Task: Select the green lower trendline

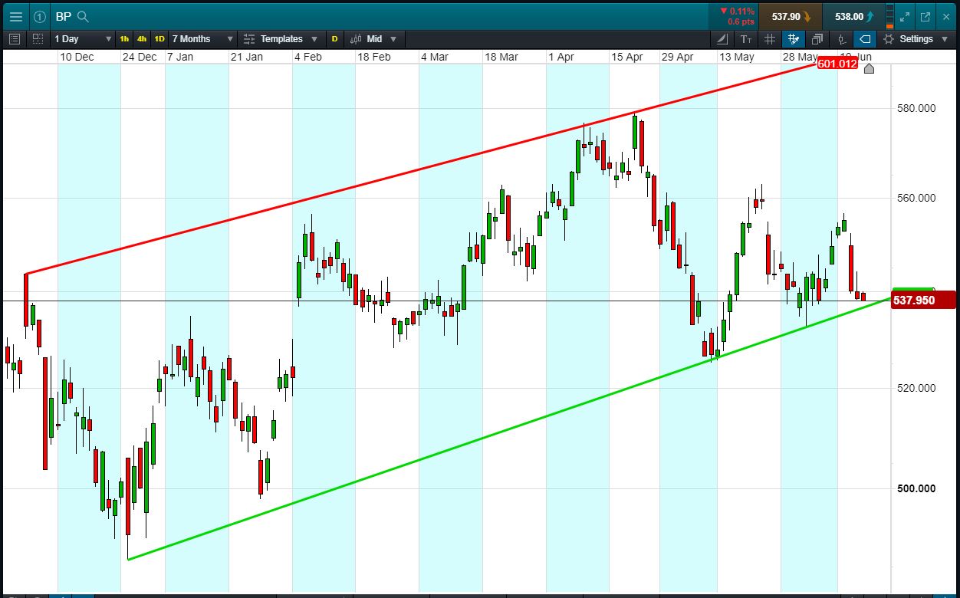Action: [509, 429]
